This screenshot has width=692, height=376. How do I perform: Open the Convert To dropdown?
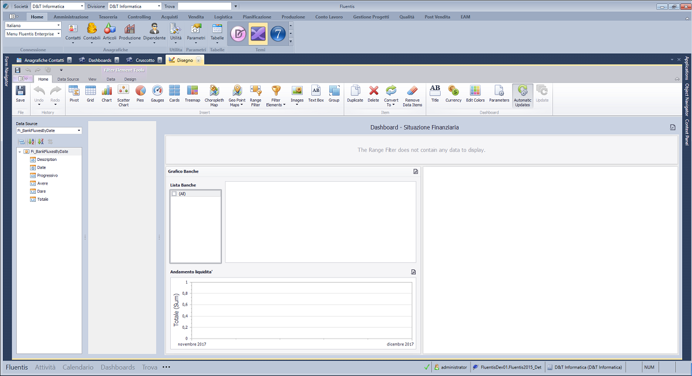click(x=391, y=96)
